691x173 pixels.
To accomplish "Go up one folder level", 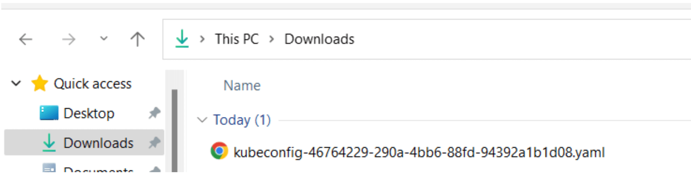I will click(137, 40).
